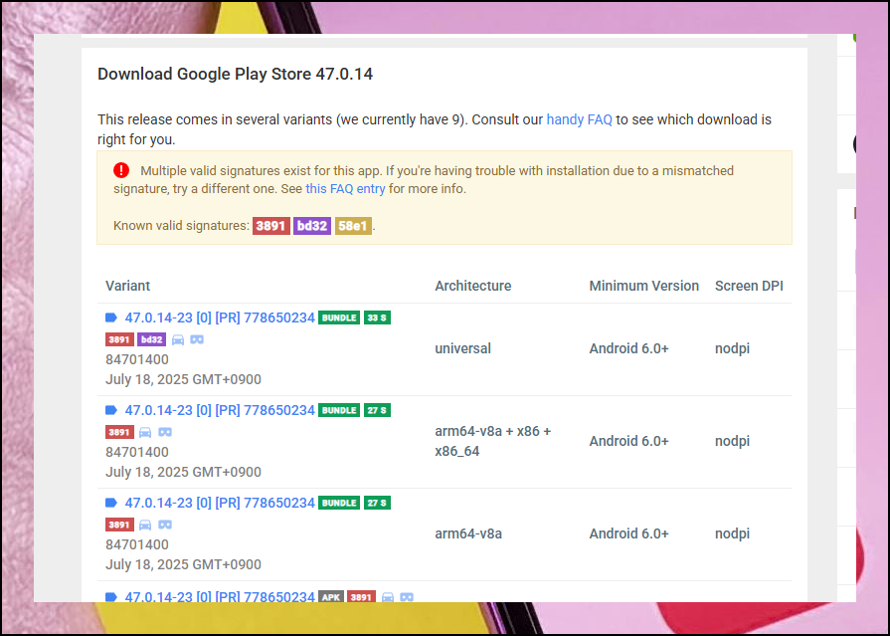Click BUNDLE badge in the universal row

[x=339, y=318]
